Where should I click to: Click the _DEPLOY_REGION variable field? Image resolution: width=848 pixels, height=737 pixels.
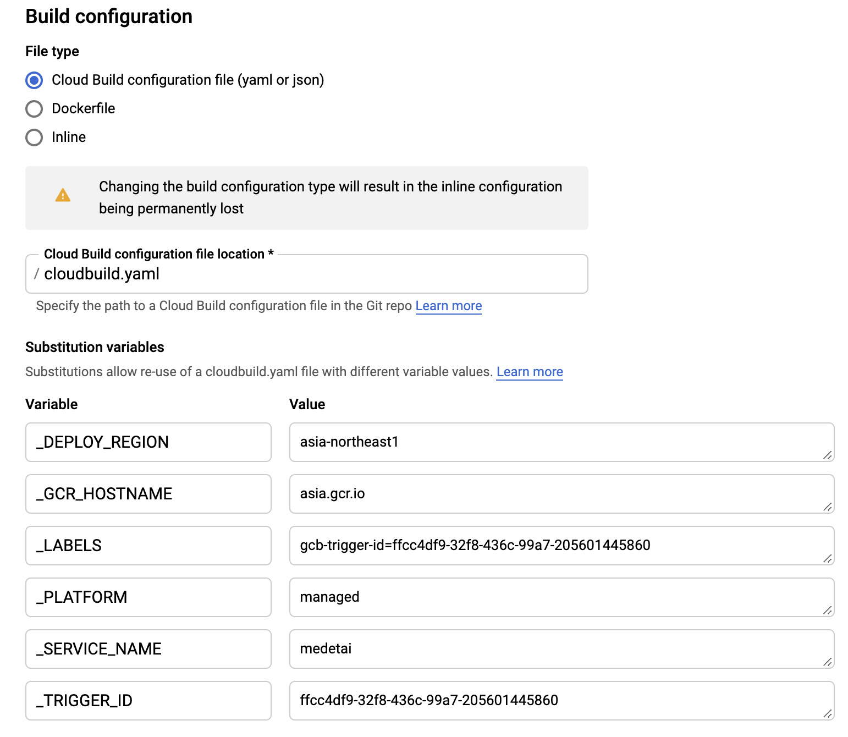(x=148, y=442)
